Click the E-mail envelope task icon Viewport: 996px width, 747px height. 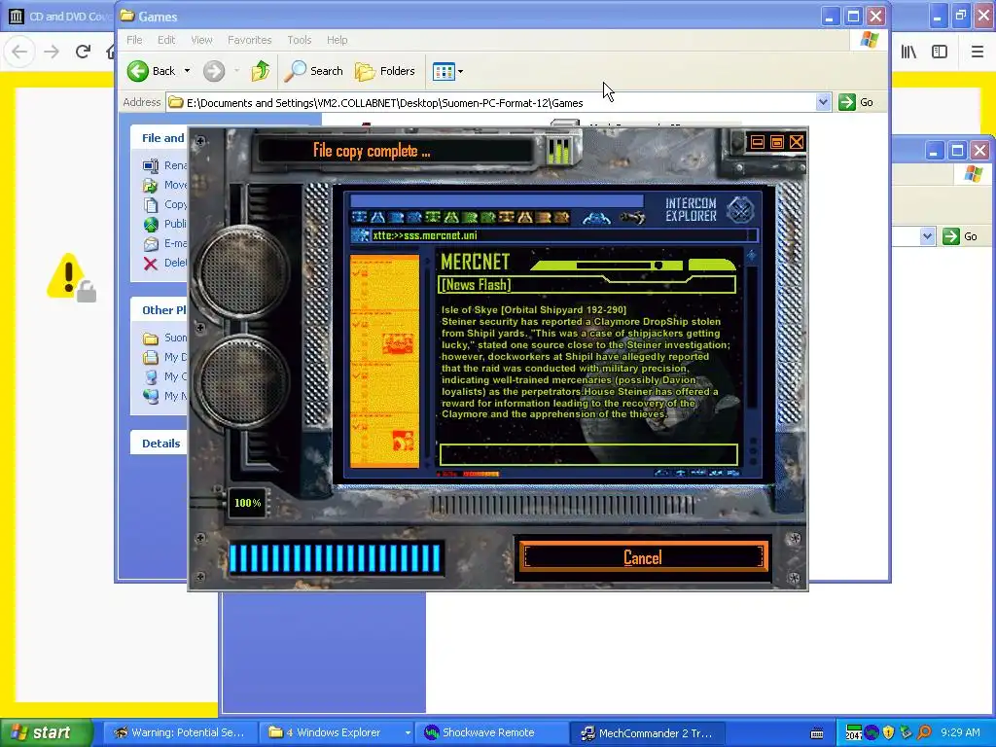point(151,244)
